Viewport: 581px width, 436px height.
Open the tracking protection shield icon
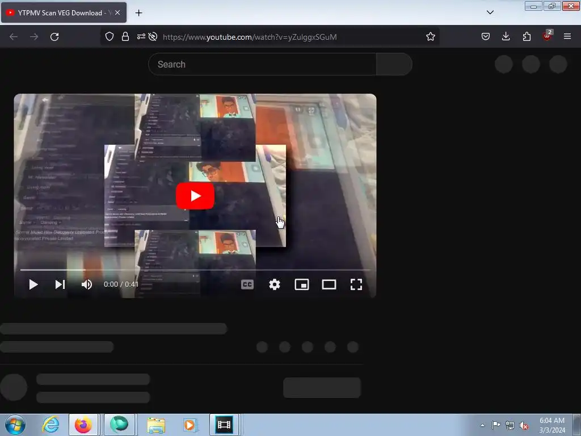point(110,36)
